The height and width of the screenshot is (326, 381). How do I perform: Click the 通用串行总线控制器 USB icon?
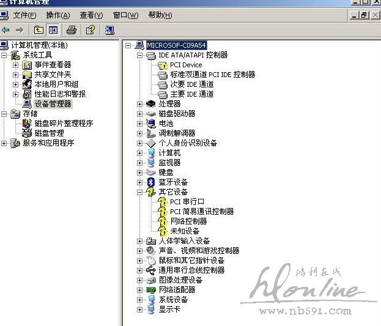[151, 270]
